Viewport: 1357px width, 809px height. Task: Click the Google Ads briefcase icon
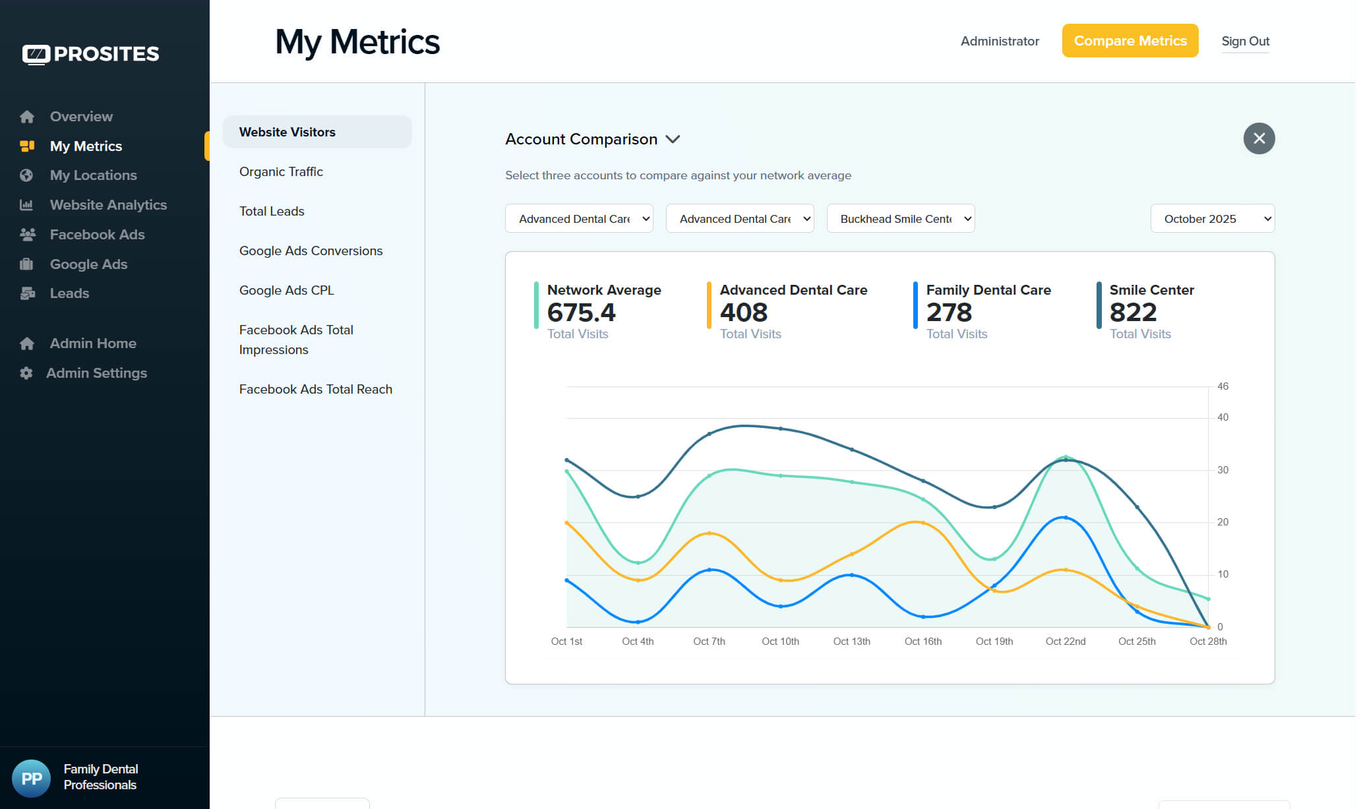point(26,264)
